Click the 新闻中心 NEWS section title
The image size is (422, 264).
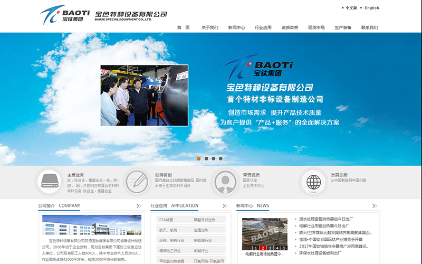253,205
